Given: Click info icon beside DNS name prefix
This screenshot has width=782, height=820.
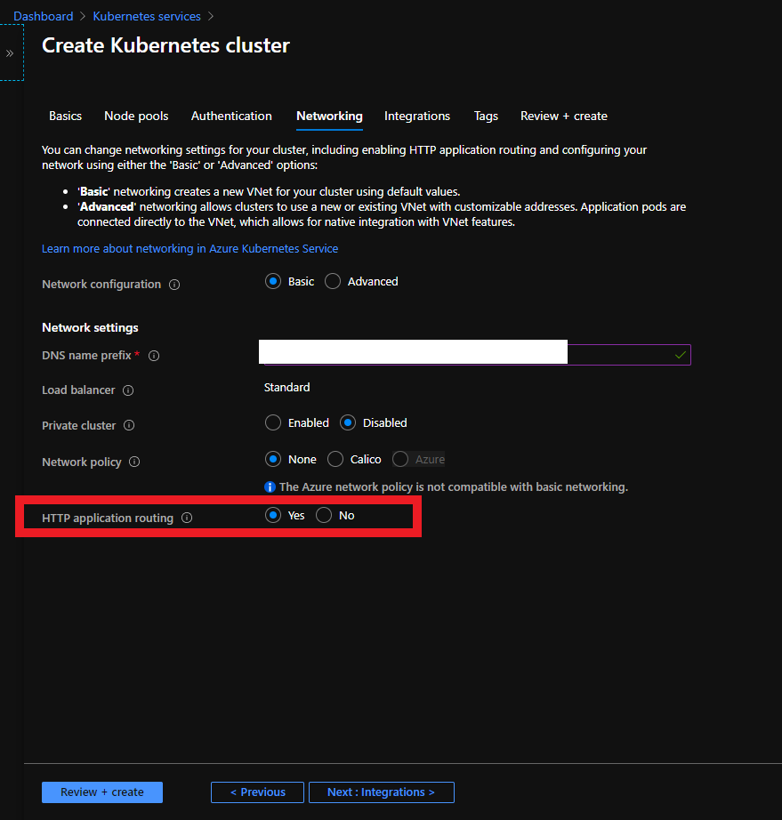Looking at the screenshot, I should 154,356.
